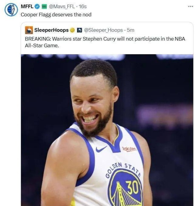Click the Rakuten patch on the jersey
Image resolution: width=196 pixels, height=206 pixels.
click(x=129, y=149)
